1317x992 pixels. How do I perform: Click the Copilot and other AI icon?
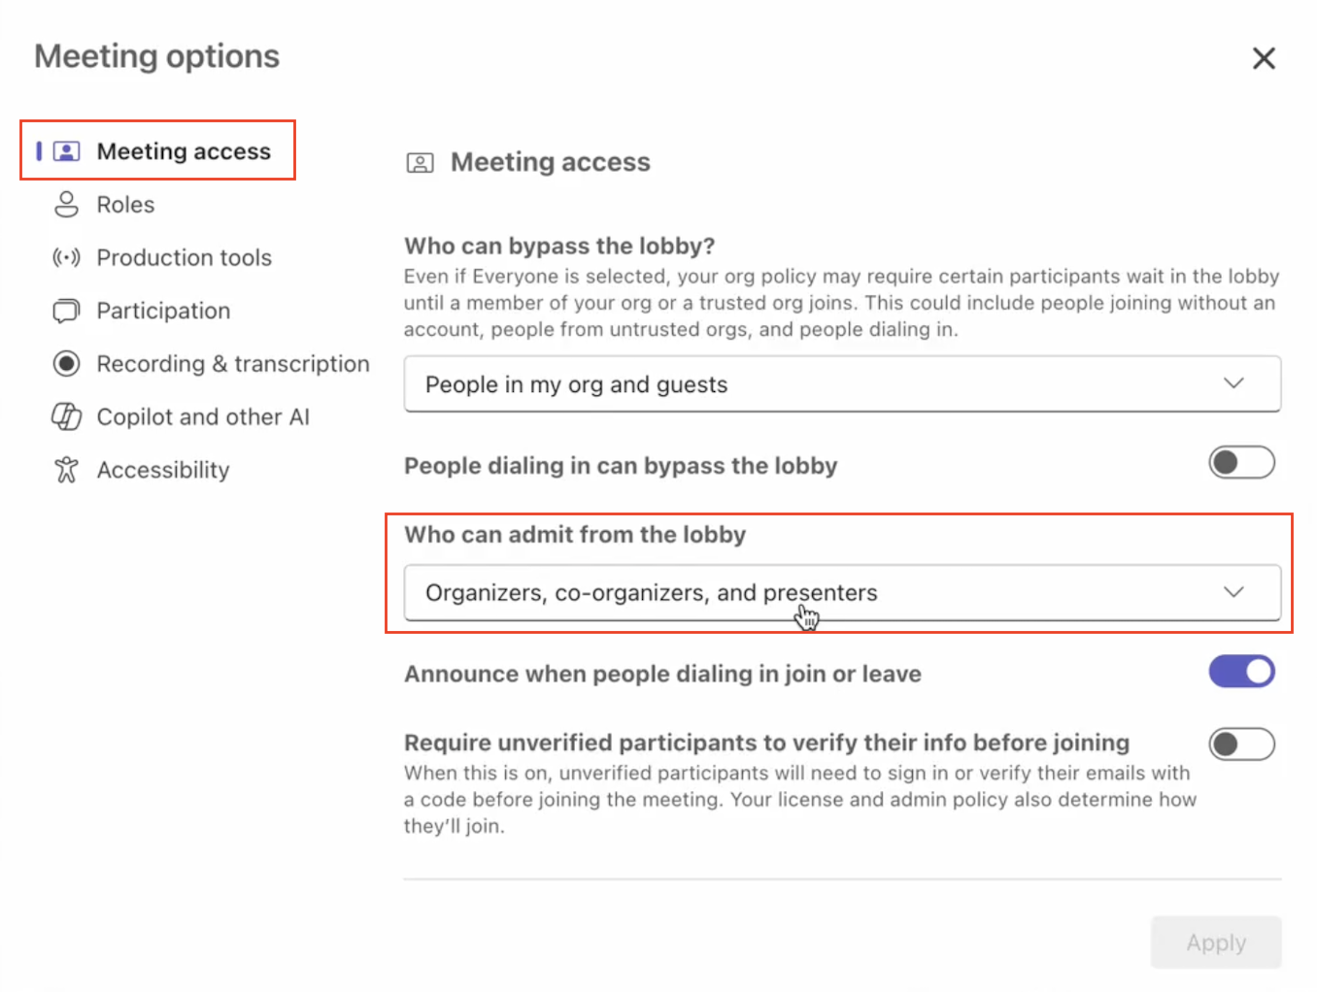click(65, 416)
